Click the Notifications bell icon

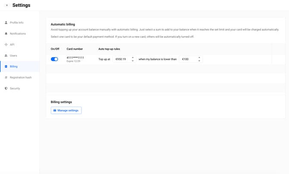coord(6,34)
